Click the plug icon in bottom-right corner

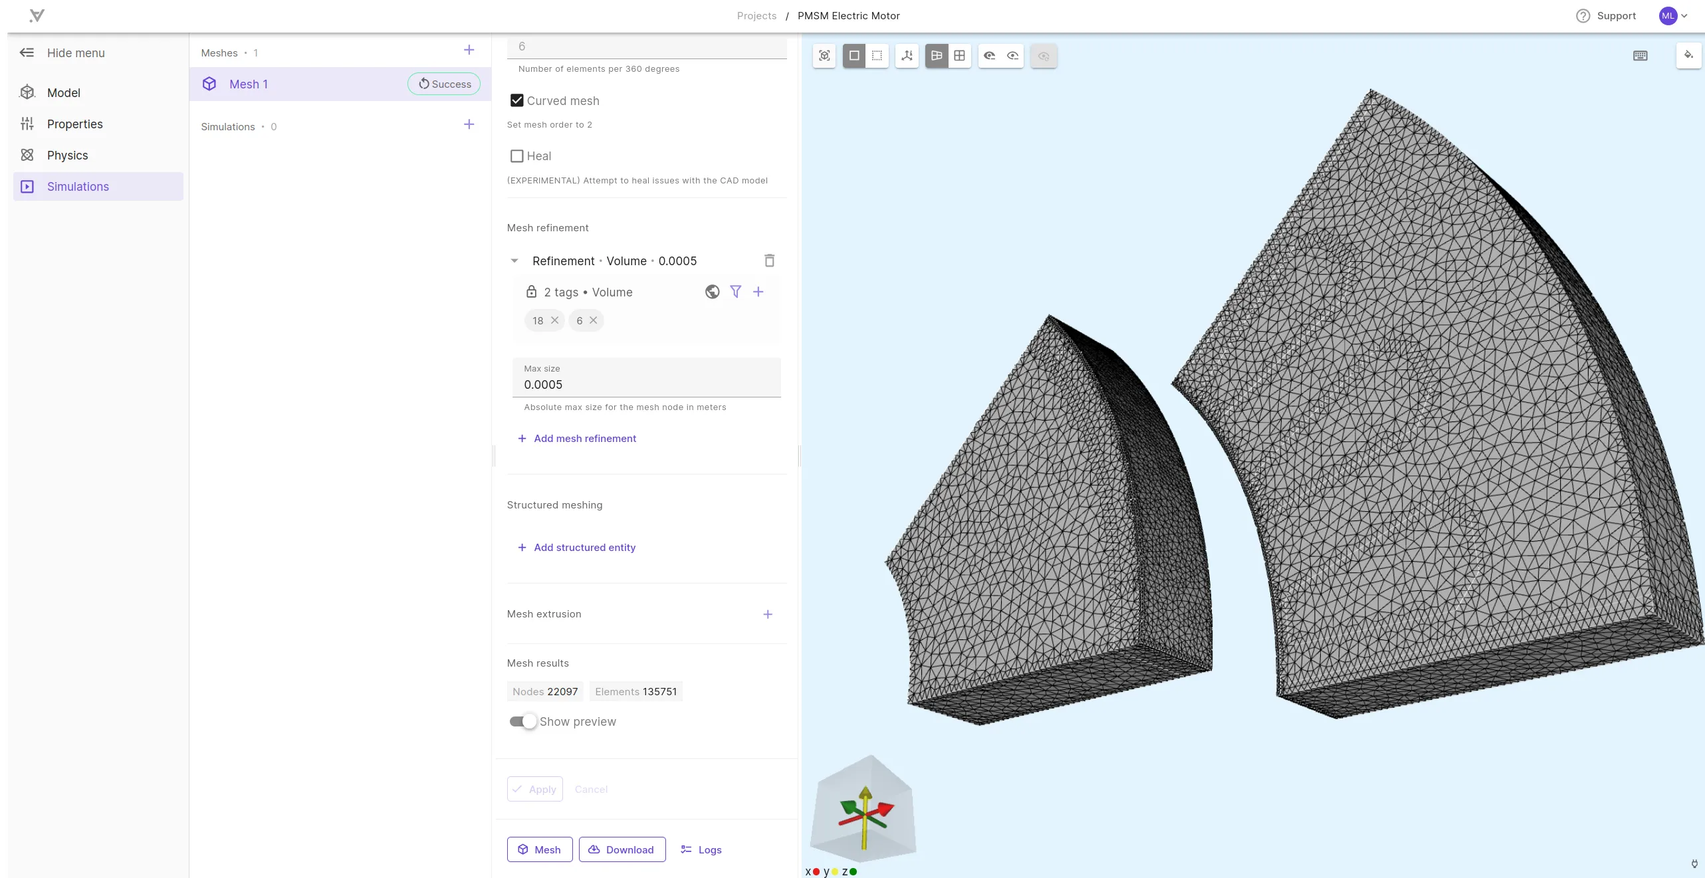[1694, 864]
